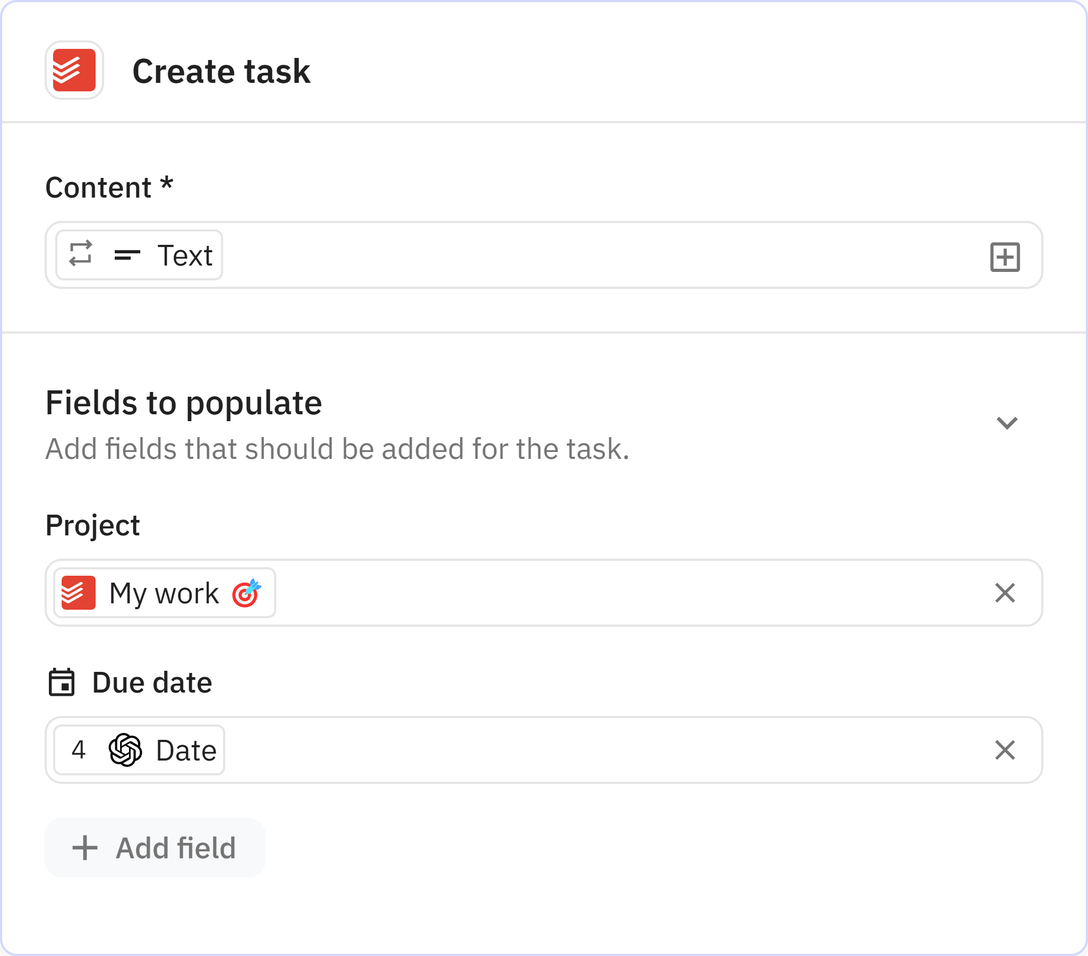This screenshot has width=1088, height=956.
Task: Click the Todoist app icon in header
Action: pyautogui.click(x=74, y=70)
